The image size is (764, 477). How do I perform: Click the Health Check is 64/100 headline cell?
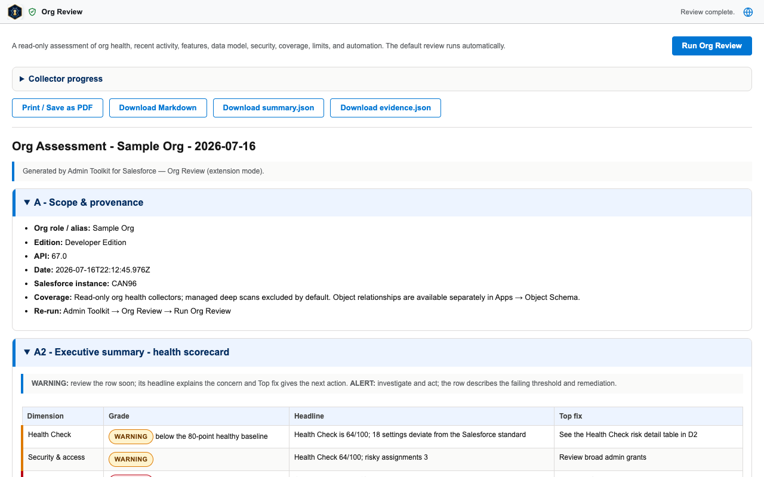click(x=421, y=435)
